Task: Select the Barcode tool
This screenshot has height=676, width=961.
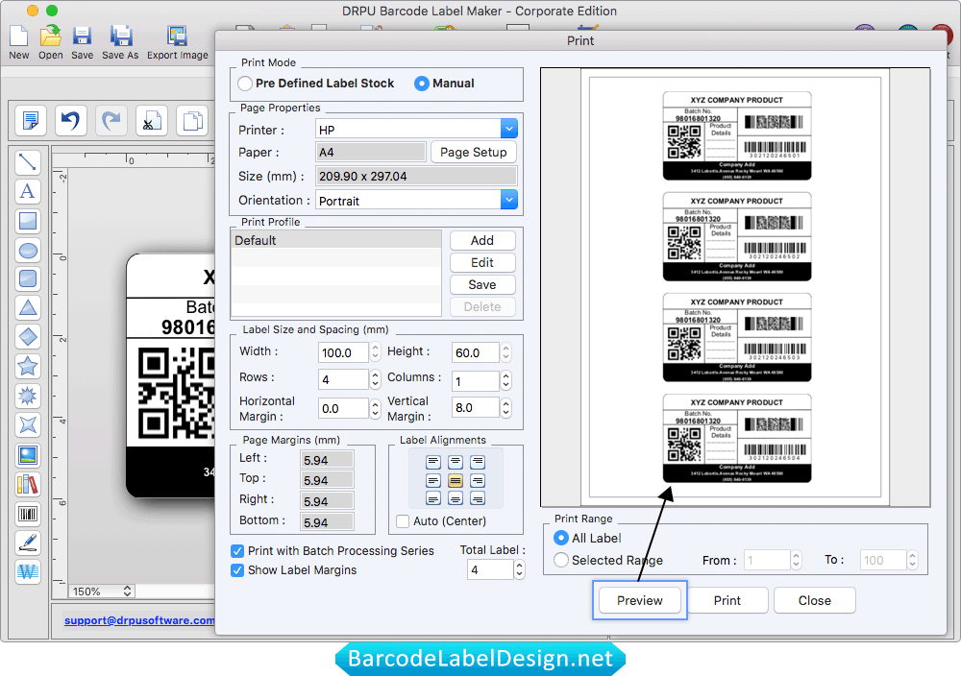Action: 28,514
